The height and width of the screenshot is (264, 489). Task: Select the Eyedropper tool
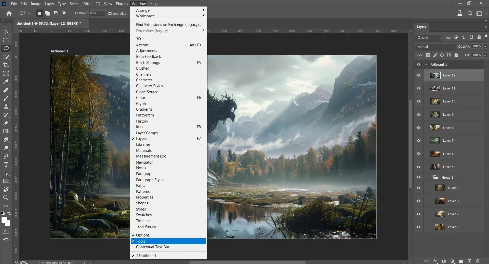point(6,82)
